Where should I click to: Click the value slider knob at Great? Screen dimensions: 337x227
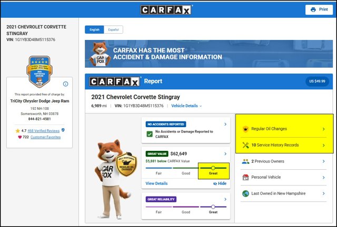pos(213,168)
